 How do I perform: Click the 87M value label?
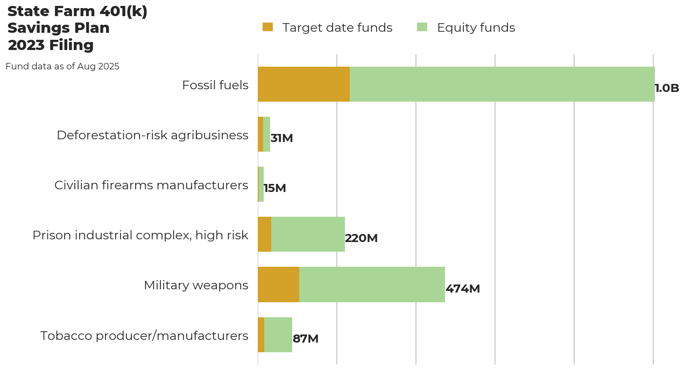(x=306, y=339)
